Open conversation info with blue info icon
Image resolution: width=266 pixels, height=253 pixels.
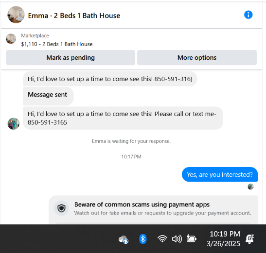[x=248, y=15]
